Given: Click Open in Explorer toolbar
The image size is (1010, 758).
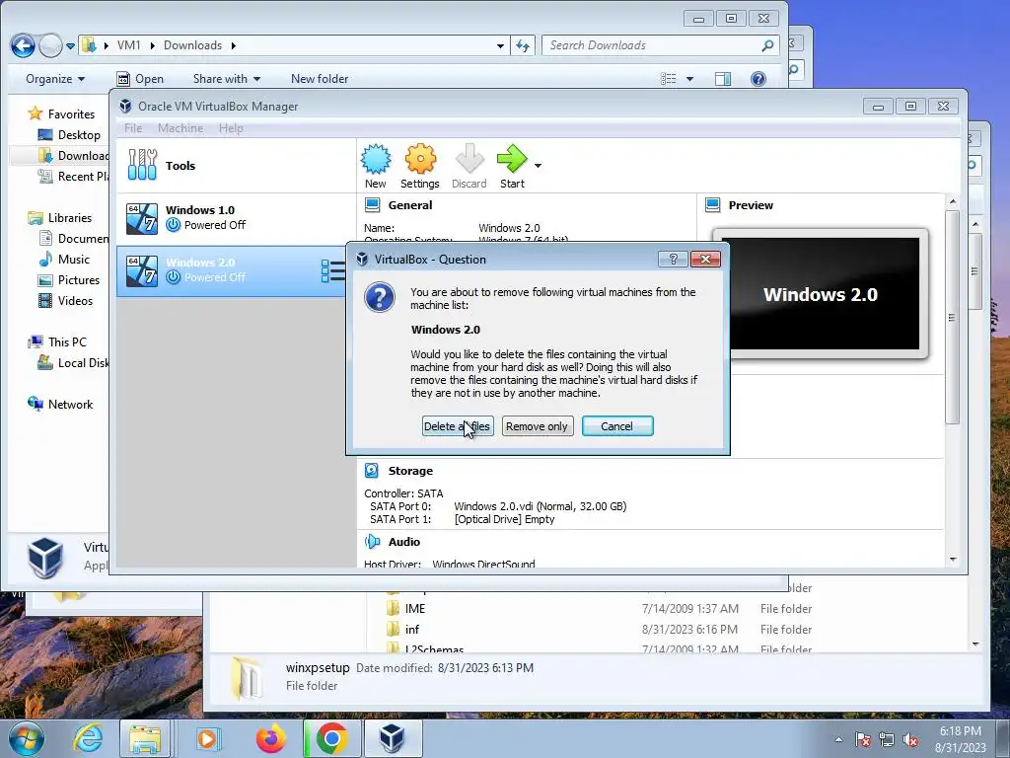Looking at the screenshot, I should click(140, 79).
